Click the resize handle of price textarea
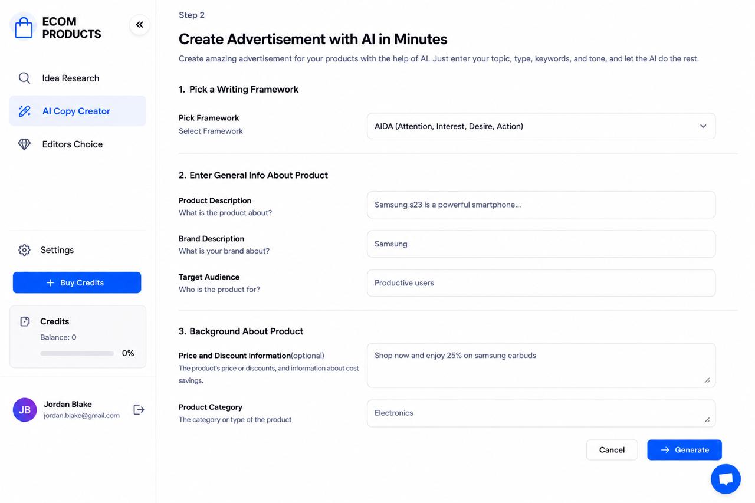 [x=707, y=380]
